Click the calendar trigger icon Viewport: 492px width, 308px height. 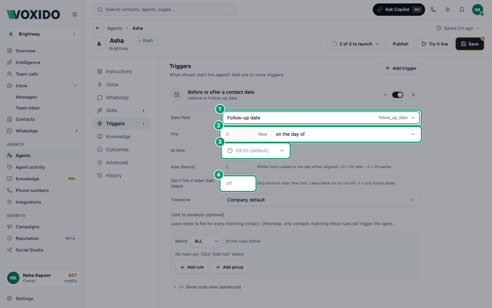pos(177,95)
